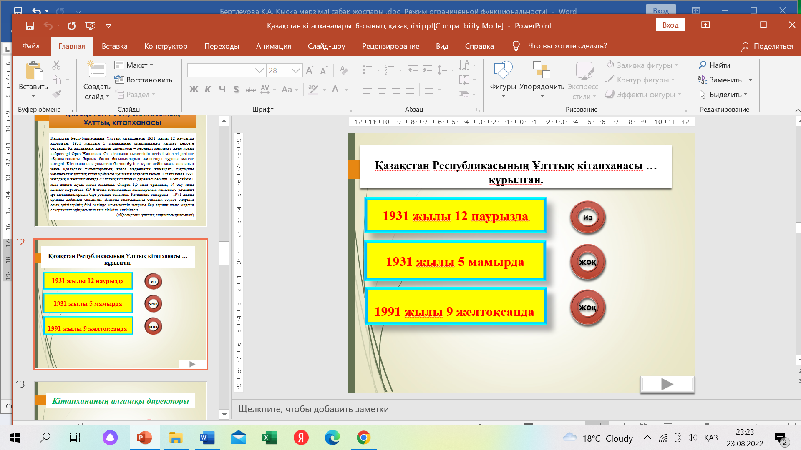Image resolution: width=801 pixels, height=450 pixels.
Task: Click the Create new slide icon
Action: [97, 70]
